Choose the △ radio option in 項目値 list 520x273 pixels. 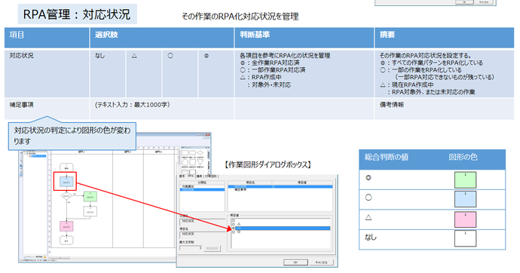click(234, 224)
